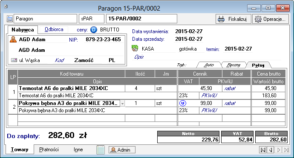The image size is (294, 158).
Task: Click the blue U icon in row 2
Action: click(183, 103)
